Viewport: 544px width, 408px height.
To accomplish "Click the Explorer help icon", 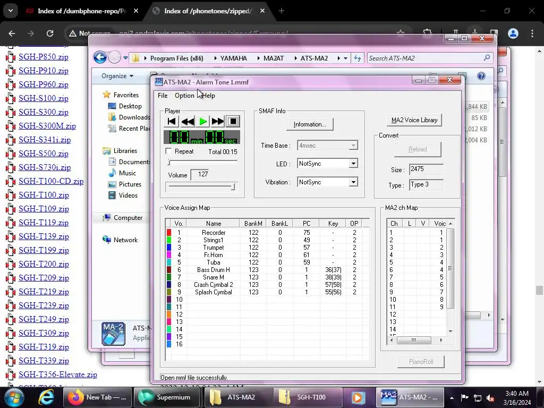I will point(481,76).
